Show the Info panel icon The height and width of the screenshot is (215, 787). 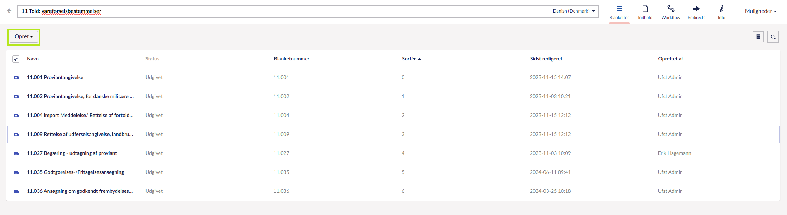point(721,12)
